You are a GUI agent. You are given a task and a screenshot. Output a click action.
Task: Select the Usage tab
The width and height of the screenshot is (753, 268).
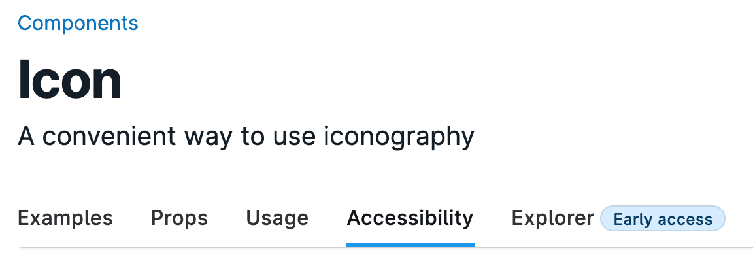click(x=277, y=218)
